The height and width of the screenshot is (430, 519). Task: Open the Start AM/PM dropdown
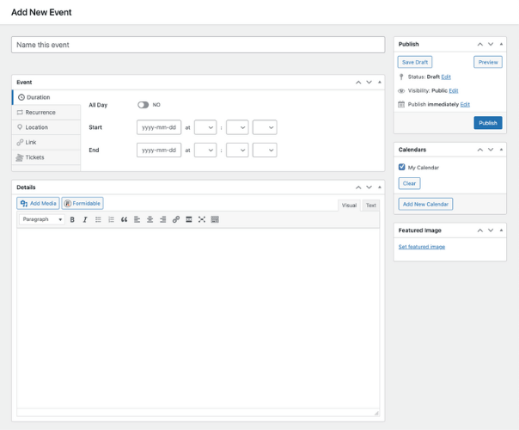click(x=265, y=127)
